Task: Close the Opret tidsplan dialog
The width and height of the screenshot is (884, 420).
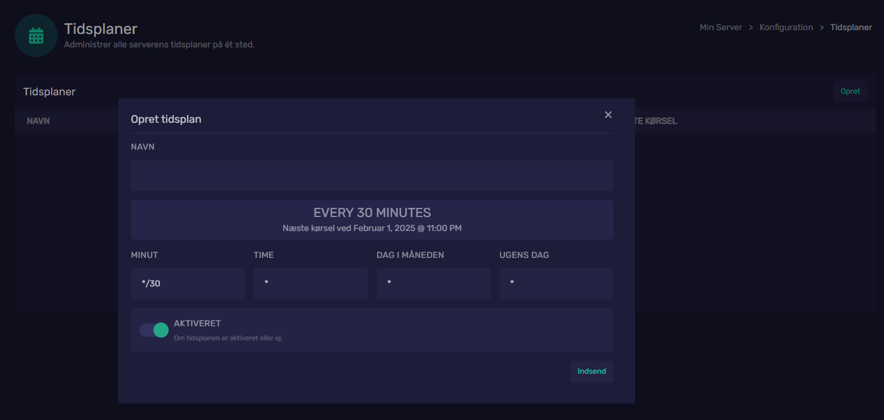Action: point(608,115)
